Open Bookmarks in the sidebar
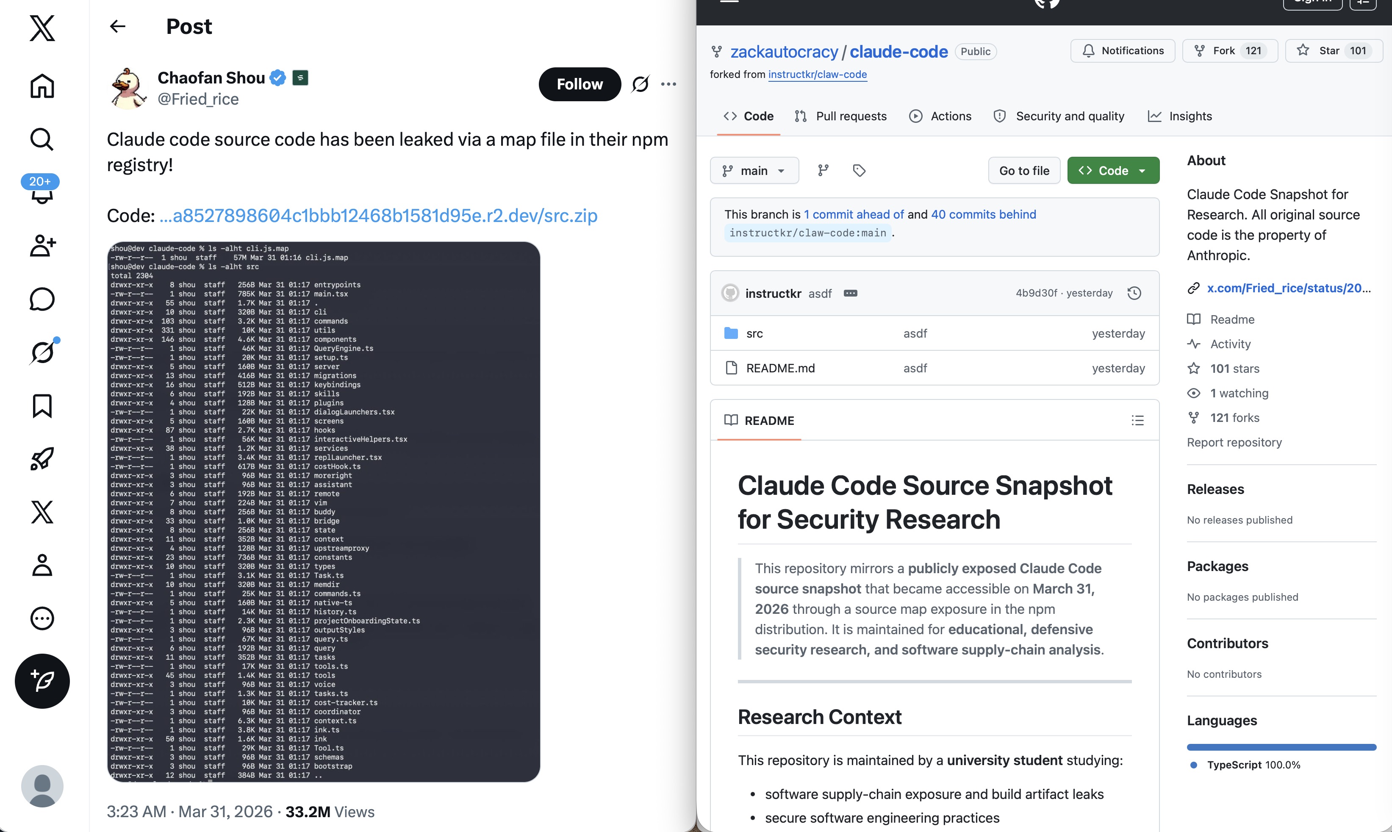Image resolution: width=1392 pixels, height=832 pixels. pos(42,406)
